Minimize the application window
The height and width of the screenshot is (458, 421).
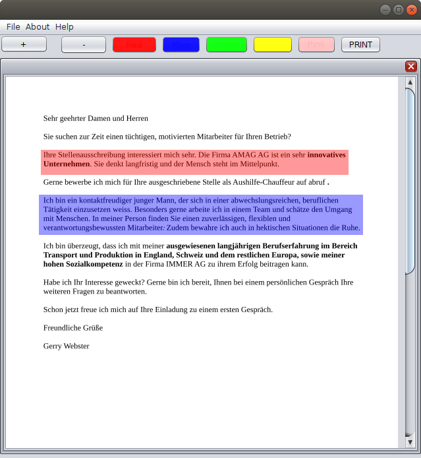(385, 10)
